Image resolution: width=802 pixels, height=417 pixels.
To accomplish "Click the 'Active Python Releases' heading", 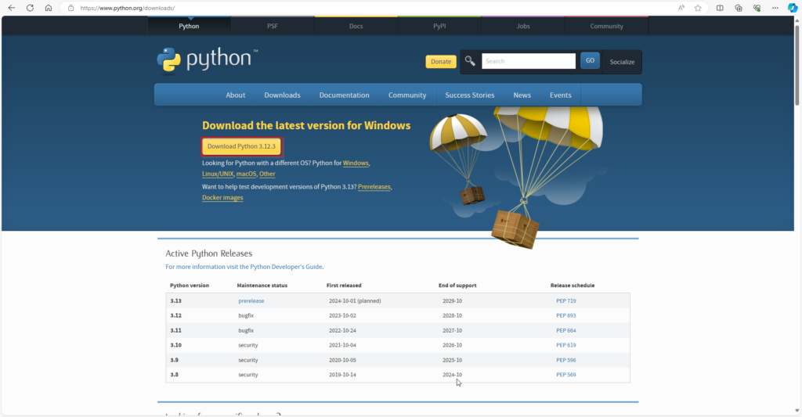I will 208,253.
